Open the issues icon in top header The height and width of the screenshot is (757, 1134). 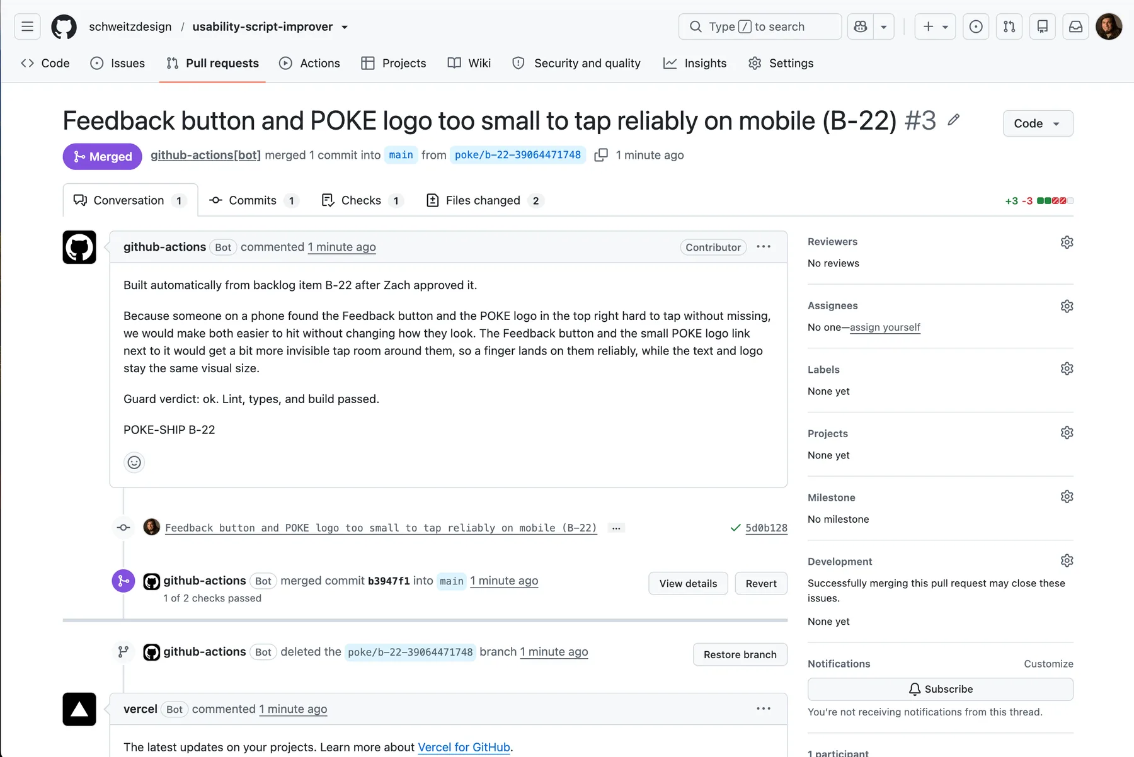point(976,26)
